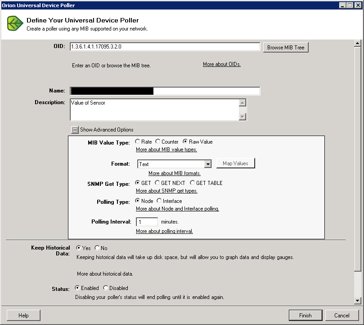364x325 pixels.
Task: Click the 'Enter an OID or browse the MIB tree.' text
Action: point(111,66)
